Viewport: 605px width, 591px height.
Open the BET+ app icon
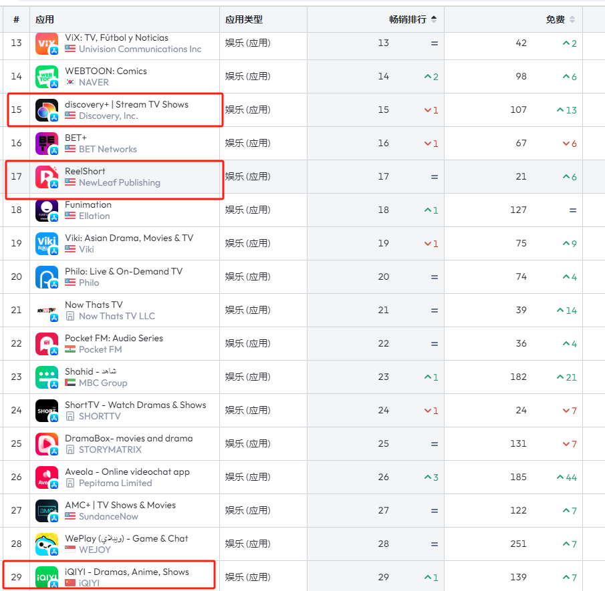pos(47,144)
